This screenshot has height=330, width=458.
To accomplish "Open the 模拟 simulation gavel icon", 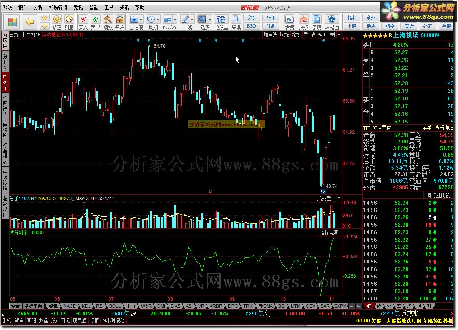I will coord(108,22).
